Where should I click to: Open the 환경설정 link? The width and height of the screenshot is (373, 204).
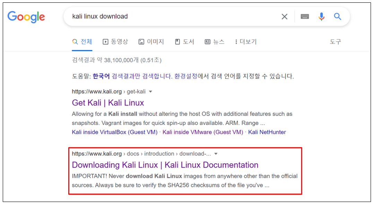point(186,76)
